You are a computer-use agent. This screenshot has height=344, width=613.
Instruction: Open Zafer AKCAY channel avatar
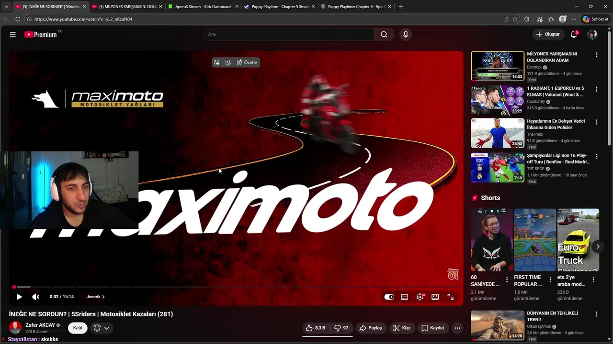(x=15, y=328)
